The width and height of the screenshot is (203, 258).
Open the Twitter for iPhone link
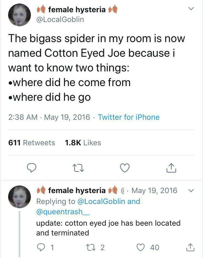pyautogui.click(x=129, y=117)
